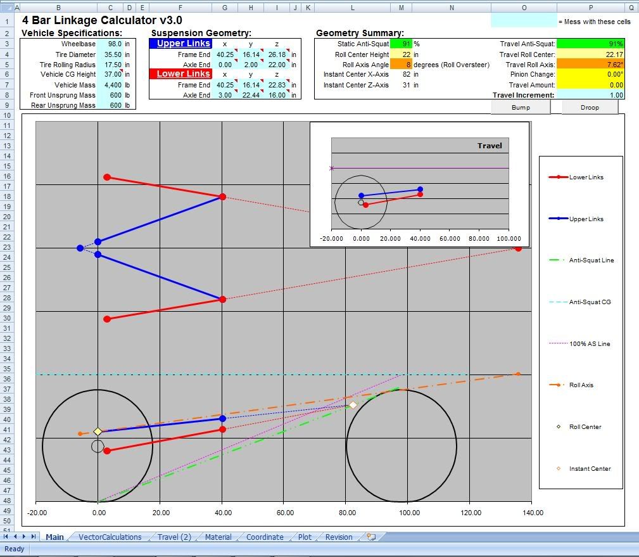Select the Material sheet tab
Viewport: 639px width, 557px height.
pos(217,537)
